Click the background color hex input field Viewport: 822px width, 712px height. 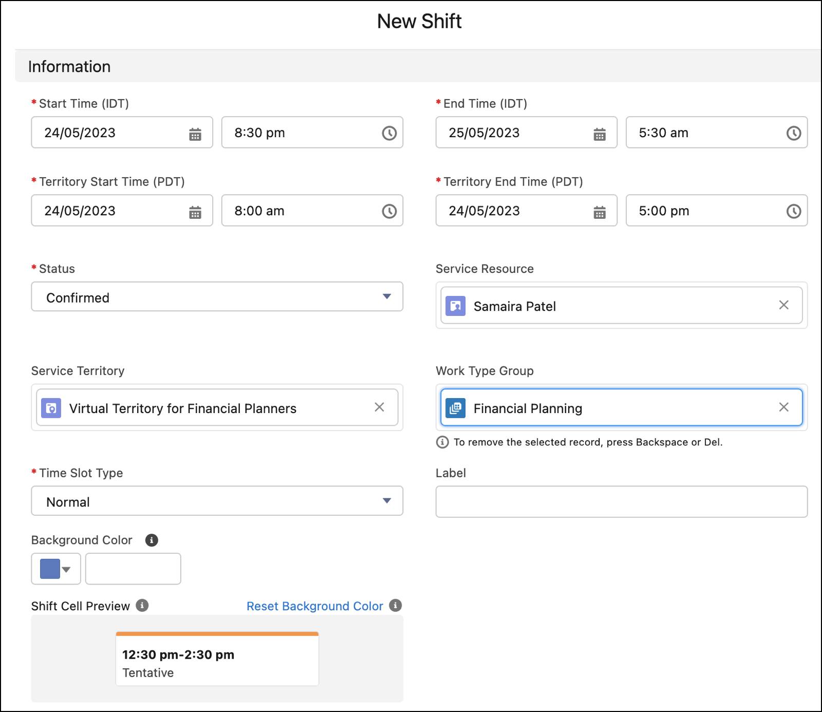tap(133, 569)
